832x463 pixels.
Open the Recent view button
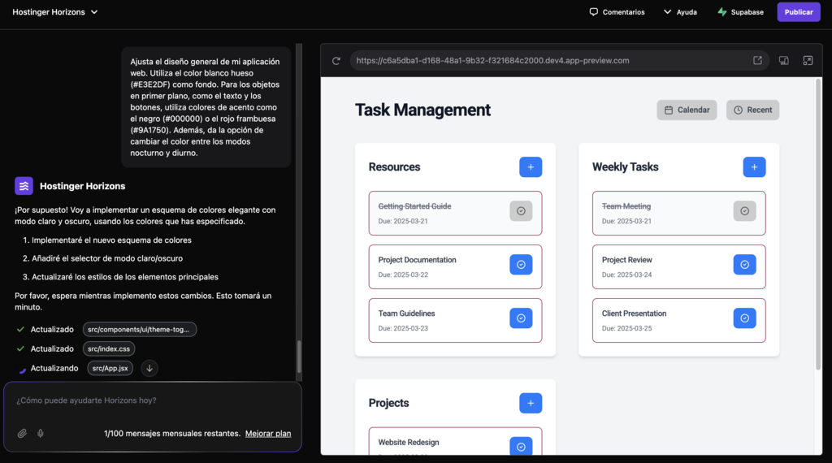tap(752, 110)
